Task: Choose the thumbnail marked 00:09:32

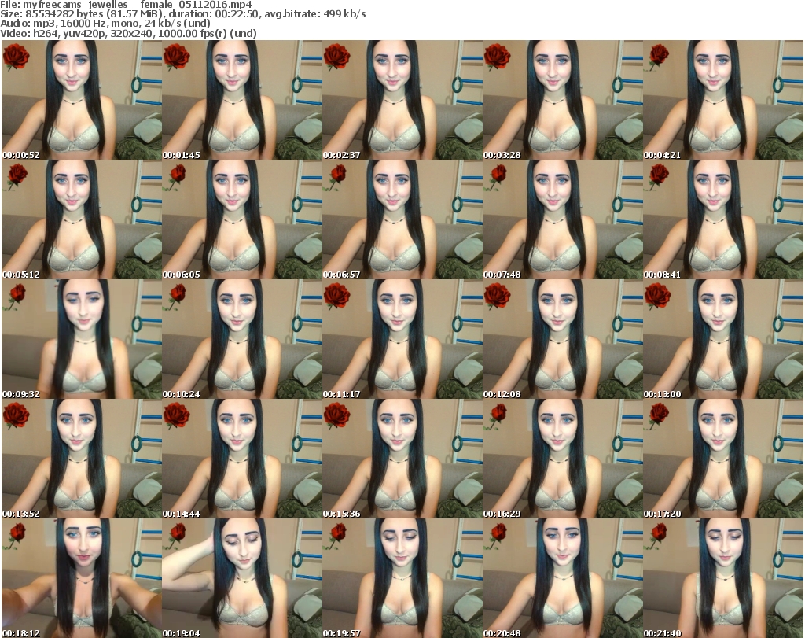Action: 80,340
